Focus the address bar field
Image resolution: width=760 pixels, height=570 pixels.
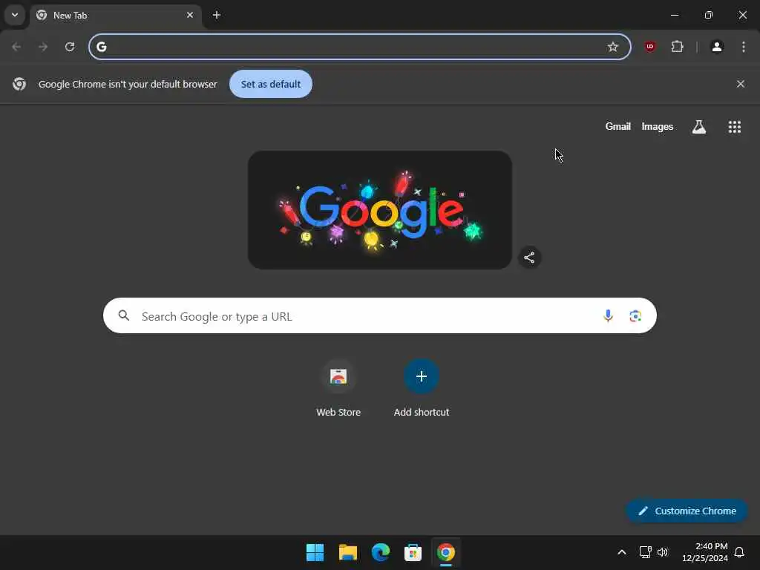point(360,47)
